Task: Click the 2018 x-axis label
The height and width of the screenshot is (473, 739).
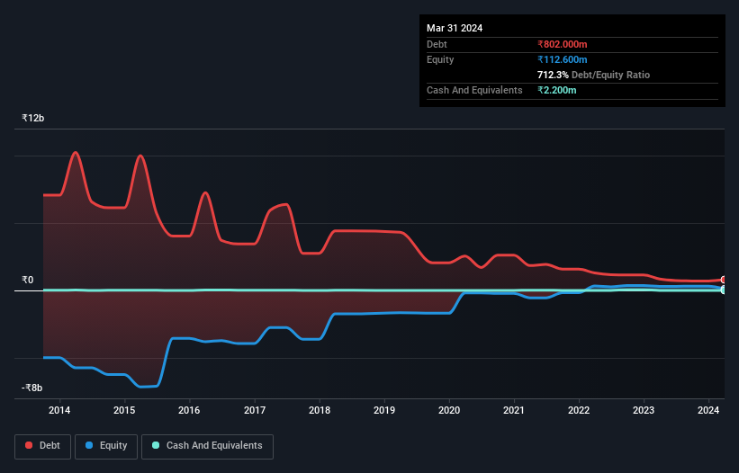Action: 320,410
